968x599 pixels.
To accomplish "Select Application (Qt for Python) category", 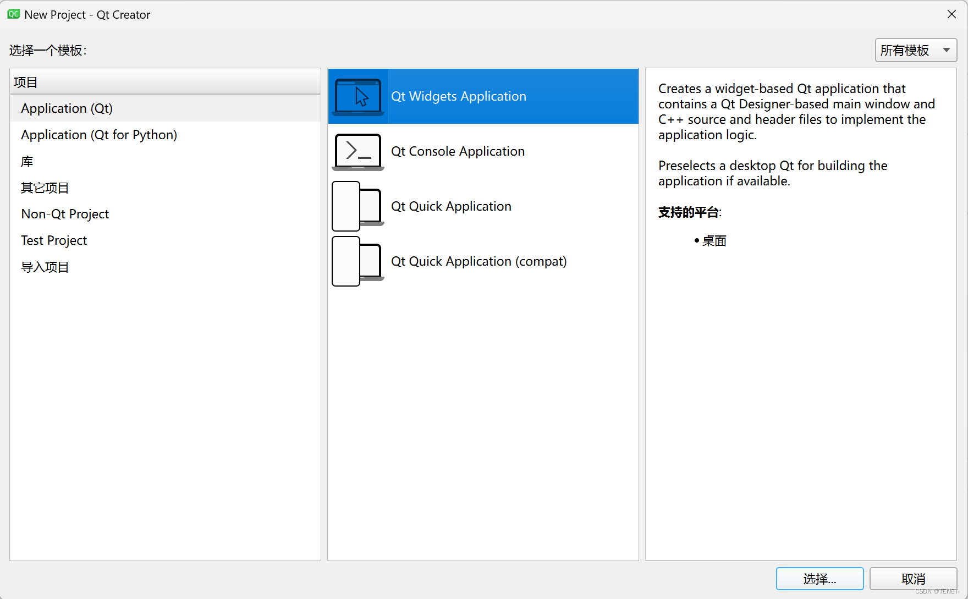I will pyautogui.click(x=165, y=135).
